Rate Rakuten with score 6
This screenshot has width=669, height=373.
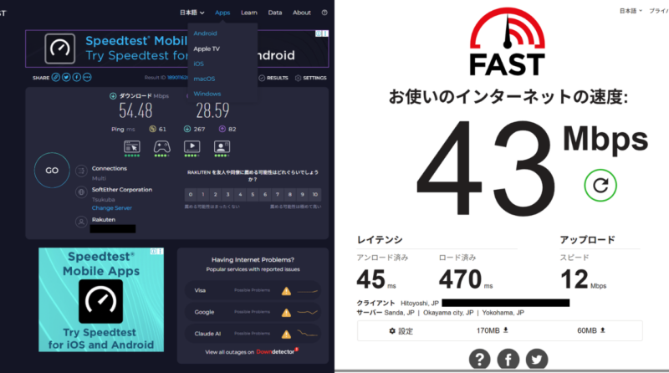(x=265, y=195)
